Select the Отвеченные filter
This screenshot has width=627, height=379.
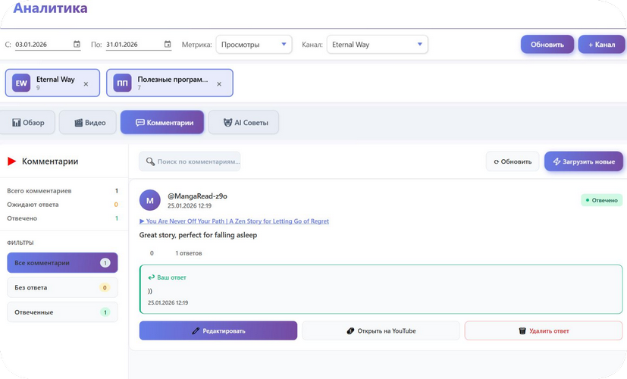(62, 312)
